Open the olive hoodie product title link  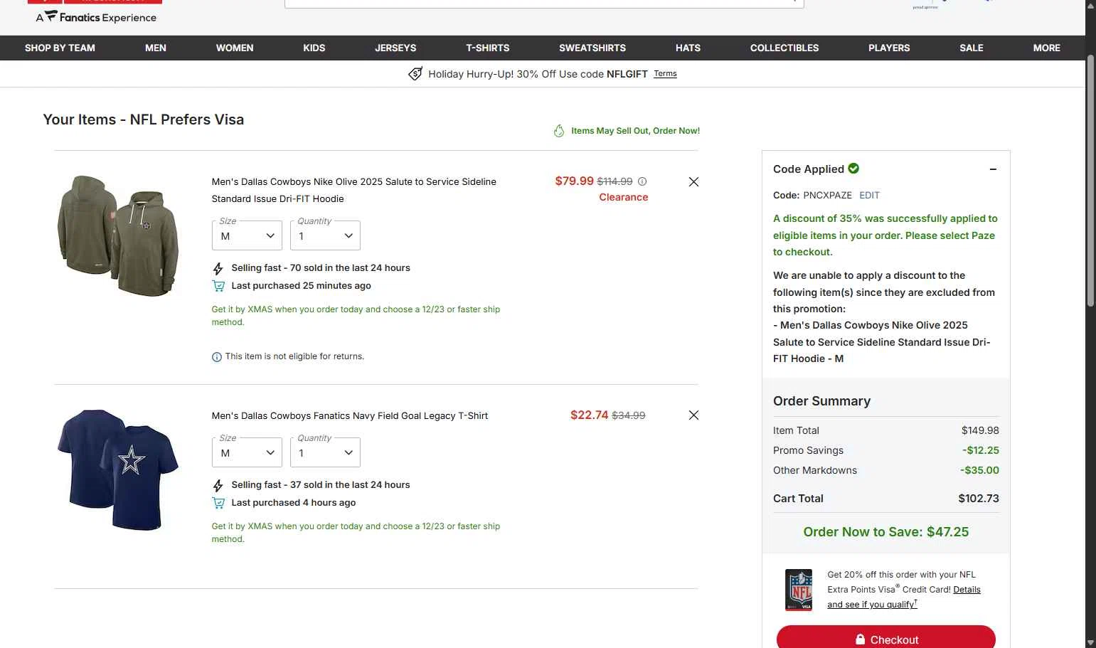[354, 191]
